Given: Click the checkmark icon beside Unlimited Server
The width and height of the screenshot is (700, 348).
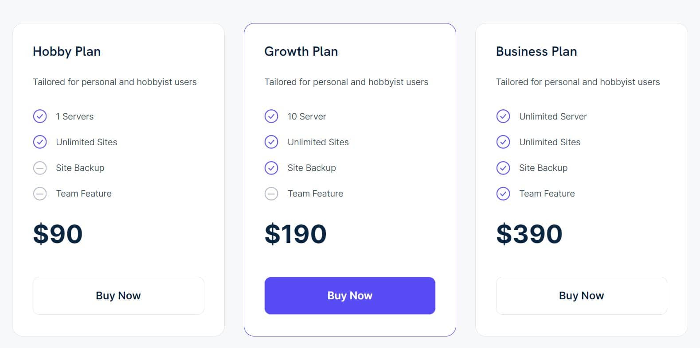Looking at the screenshot, I should tap(503, 116).
